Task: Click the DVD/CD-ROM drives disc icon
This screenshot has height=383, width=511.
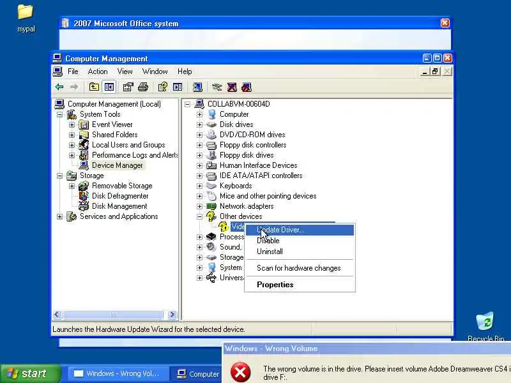Action: coord(211,135)
